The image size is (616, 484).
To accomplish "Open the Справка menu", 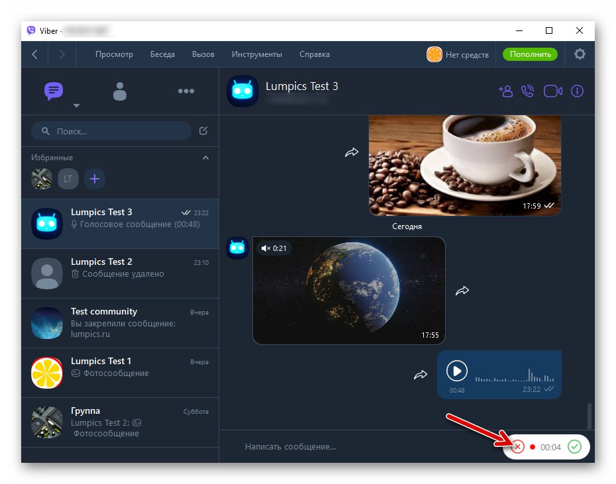I will (x=314, y=54).
